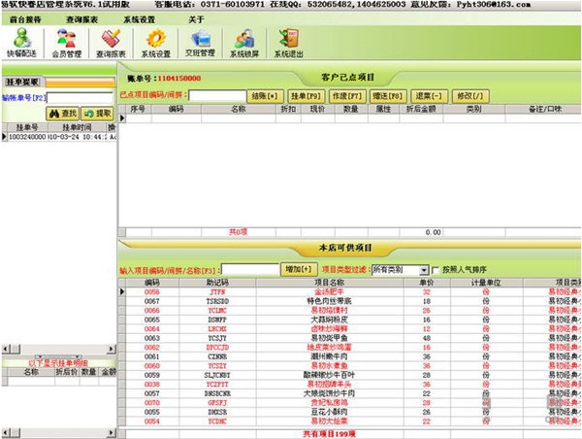Viewport: 582px width, 439px height.
Task: Click the 项目名称 column header
Action: 329,283
